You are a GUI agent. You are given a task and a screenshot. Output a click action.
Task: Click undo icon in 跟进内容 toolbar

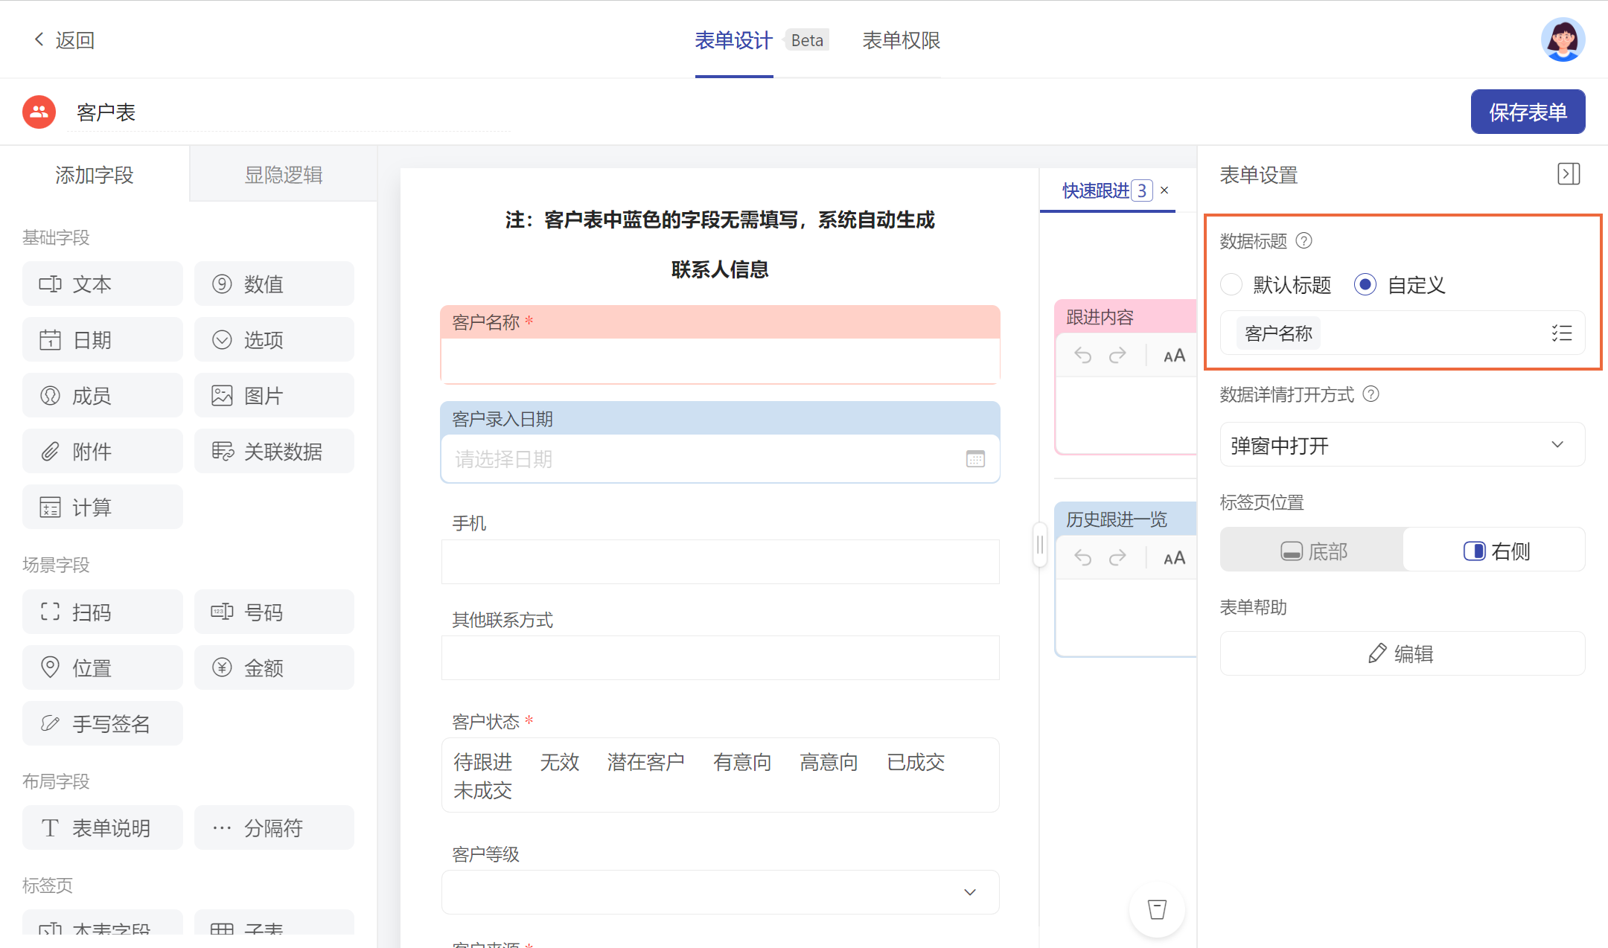1082,356
